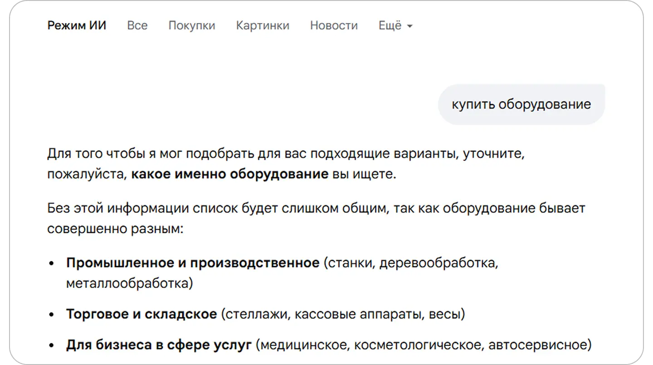This screenshot has height=365, width=653.
Task: Expand the Ещё dropdown menu
Action: click(x=395, y=25)
